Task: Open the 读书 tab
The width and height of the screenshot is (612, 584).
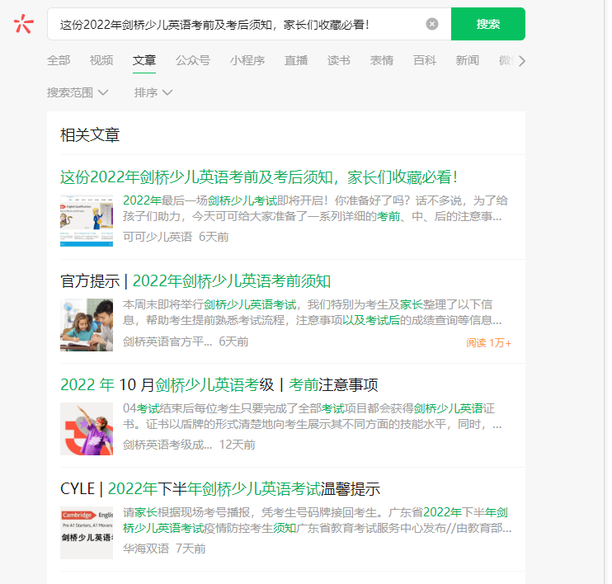Action: pos(339,60)
